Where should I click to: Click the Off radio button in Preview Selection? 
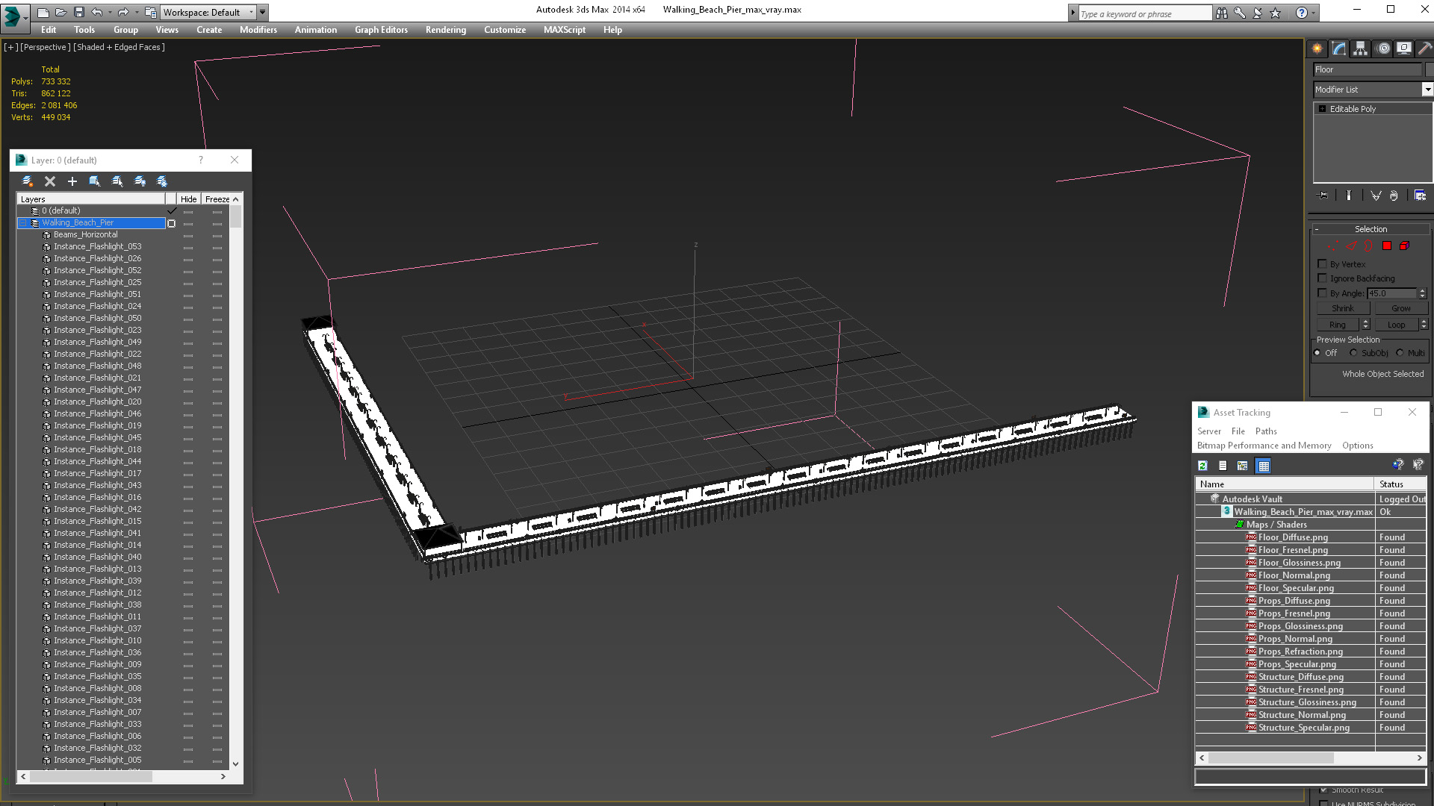point(1319,352)
